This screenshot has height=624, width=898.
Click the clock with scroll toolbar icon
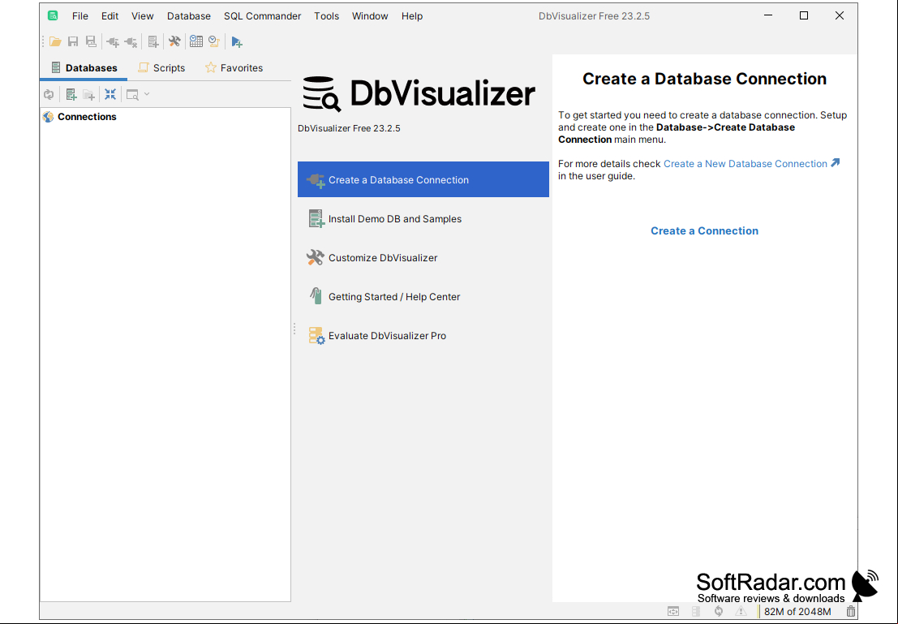214,41
